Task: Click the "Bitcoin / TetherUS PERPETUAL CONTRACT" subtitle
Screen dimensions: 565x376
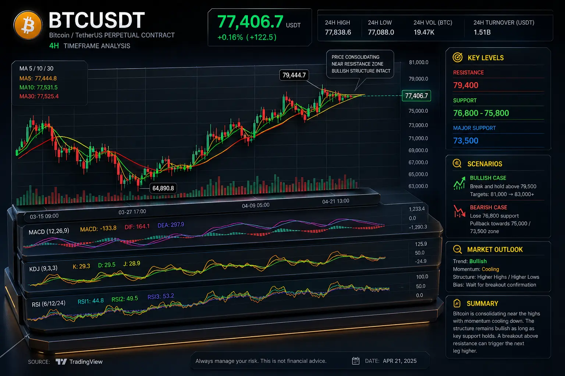Action: [x=112, y=35]
